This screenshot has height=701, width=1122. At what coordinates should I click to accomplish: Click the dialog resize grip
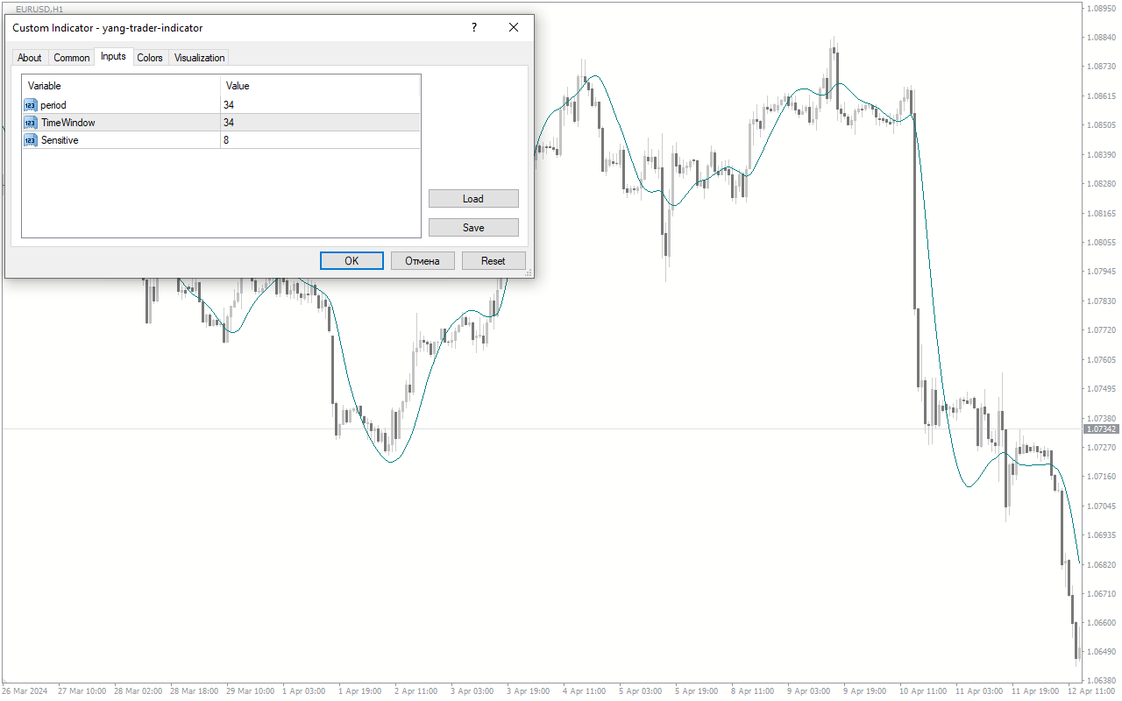click(529, 273)
